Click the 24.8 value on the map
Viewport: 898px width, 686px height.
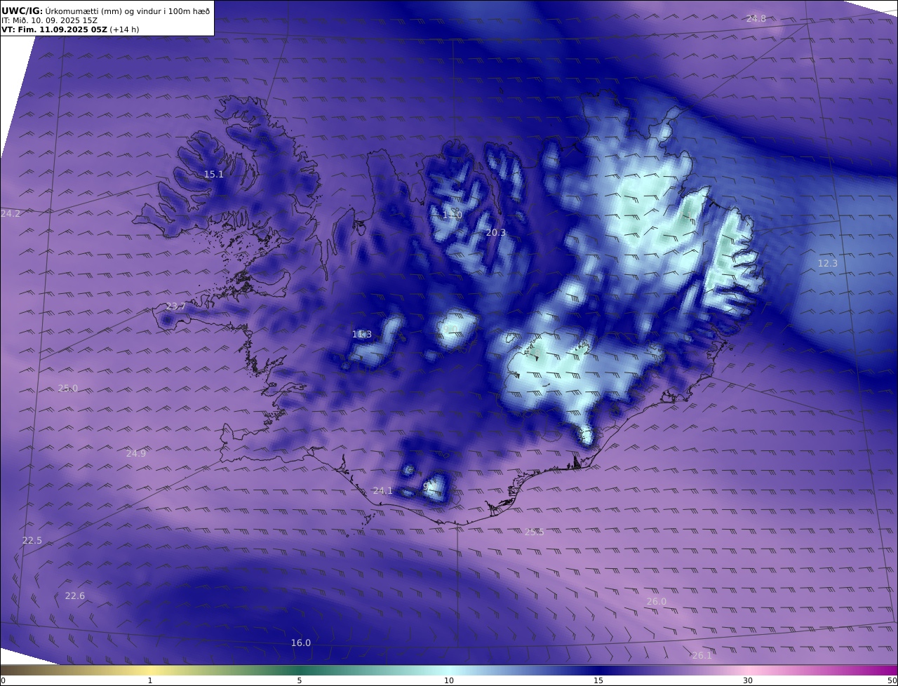pos(756,18)
